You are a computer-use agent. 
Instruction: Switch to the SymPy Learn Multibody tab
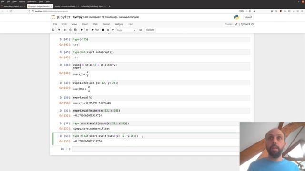pyautogui.click(x=67, y=6)
